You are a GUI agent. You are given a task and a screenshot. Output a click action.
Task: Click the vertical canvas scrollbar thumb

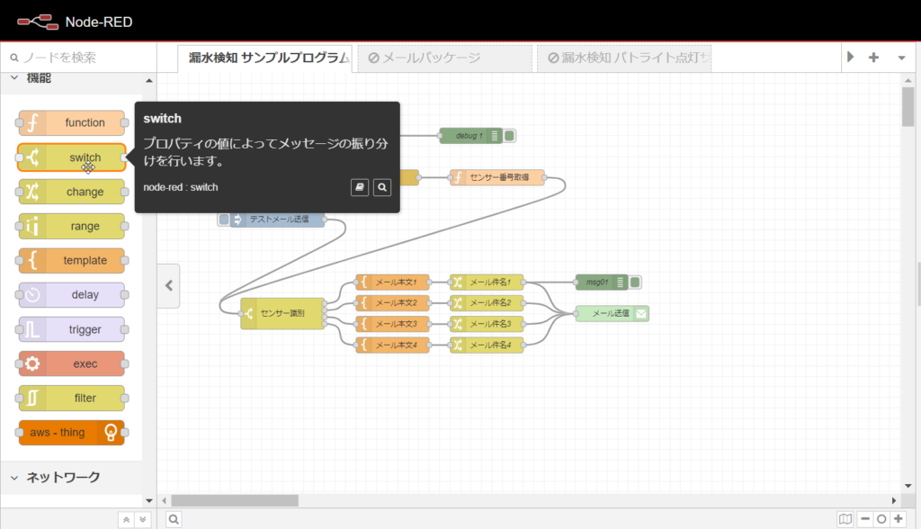908,106
